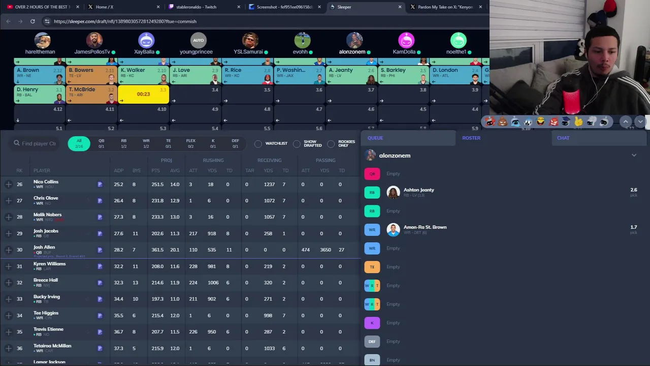Switch to the YouTube browser tab

coord(42,7)
